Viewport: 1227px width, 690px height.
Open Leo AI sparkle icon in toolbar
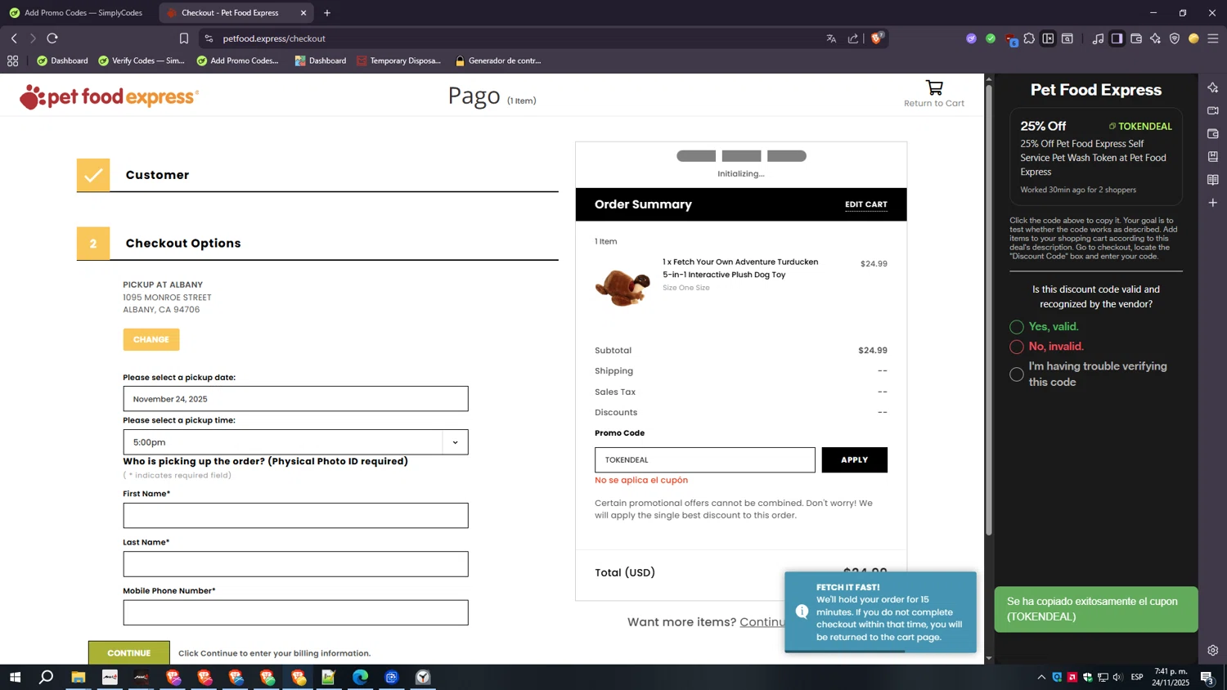coord(1155,38)
